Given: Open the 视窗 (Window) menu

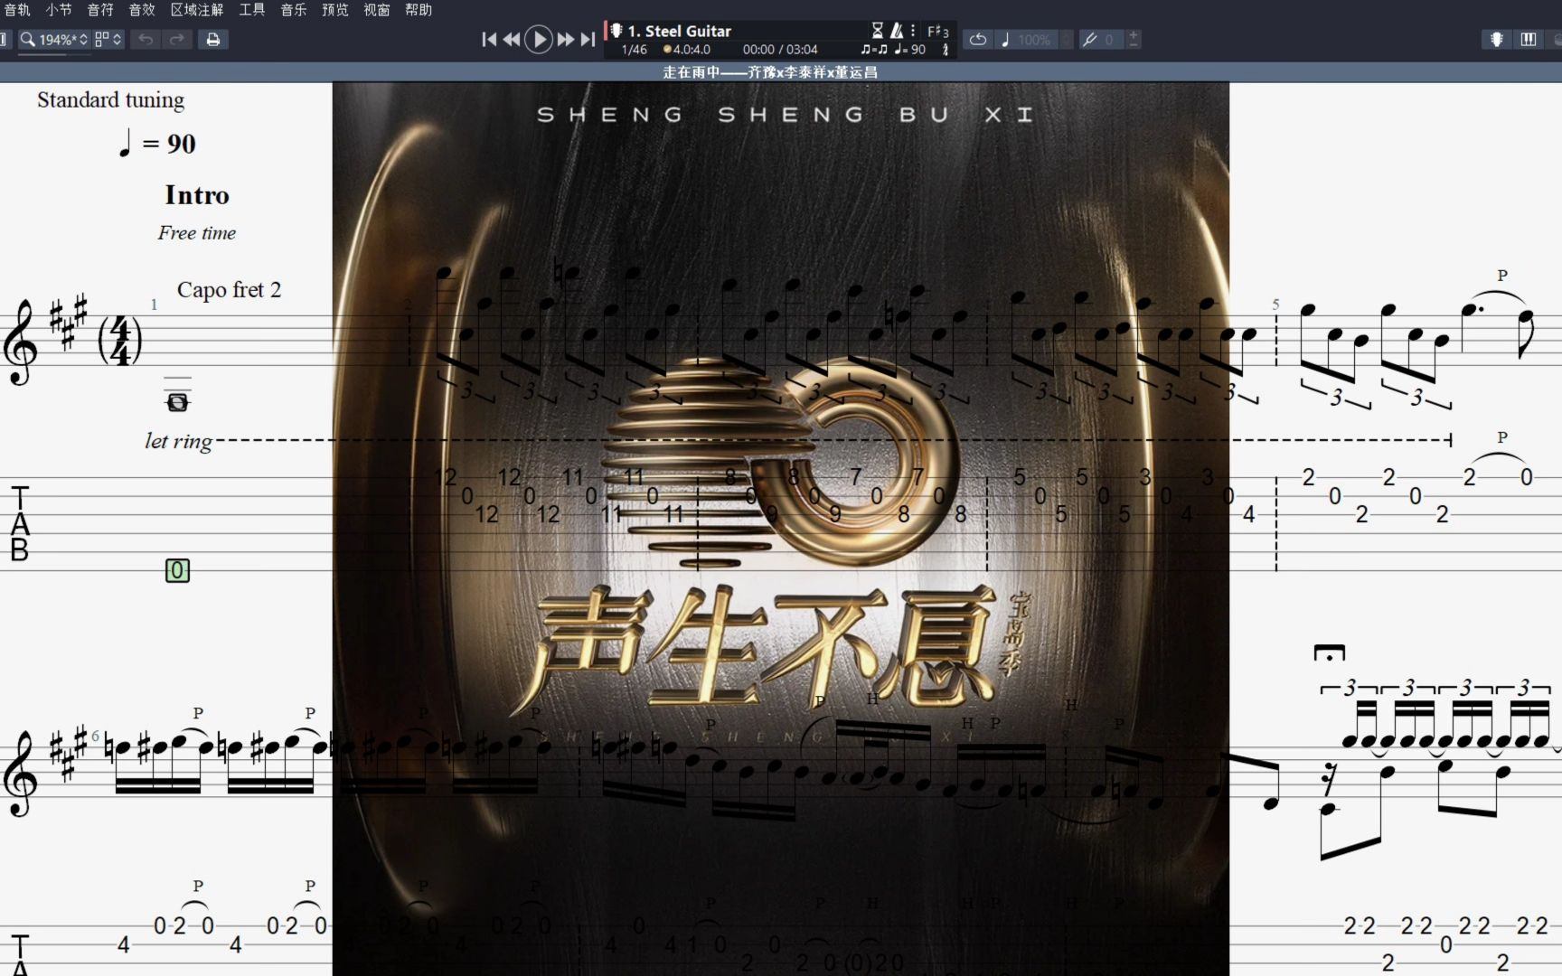Looking at the screenshot, I should tap(377, 10).
